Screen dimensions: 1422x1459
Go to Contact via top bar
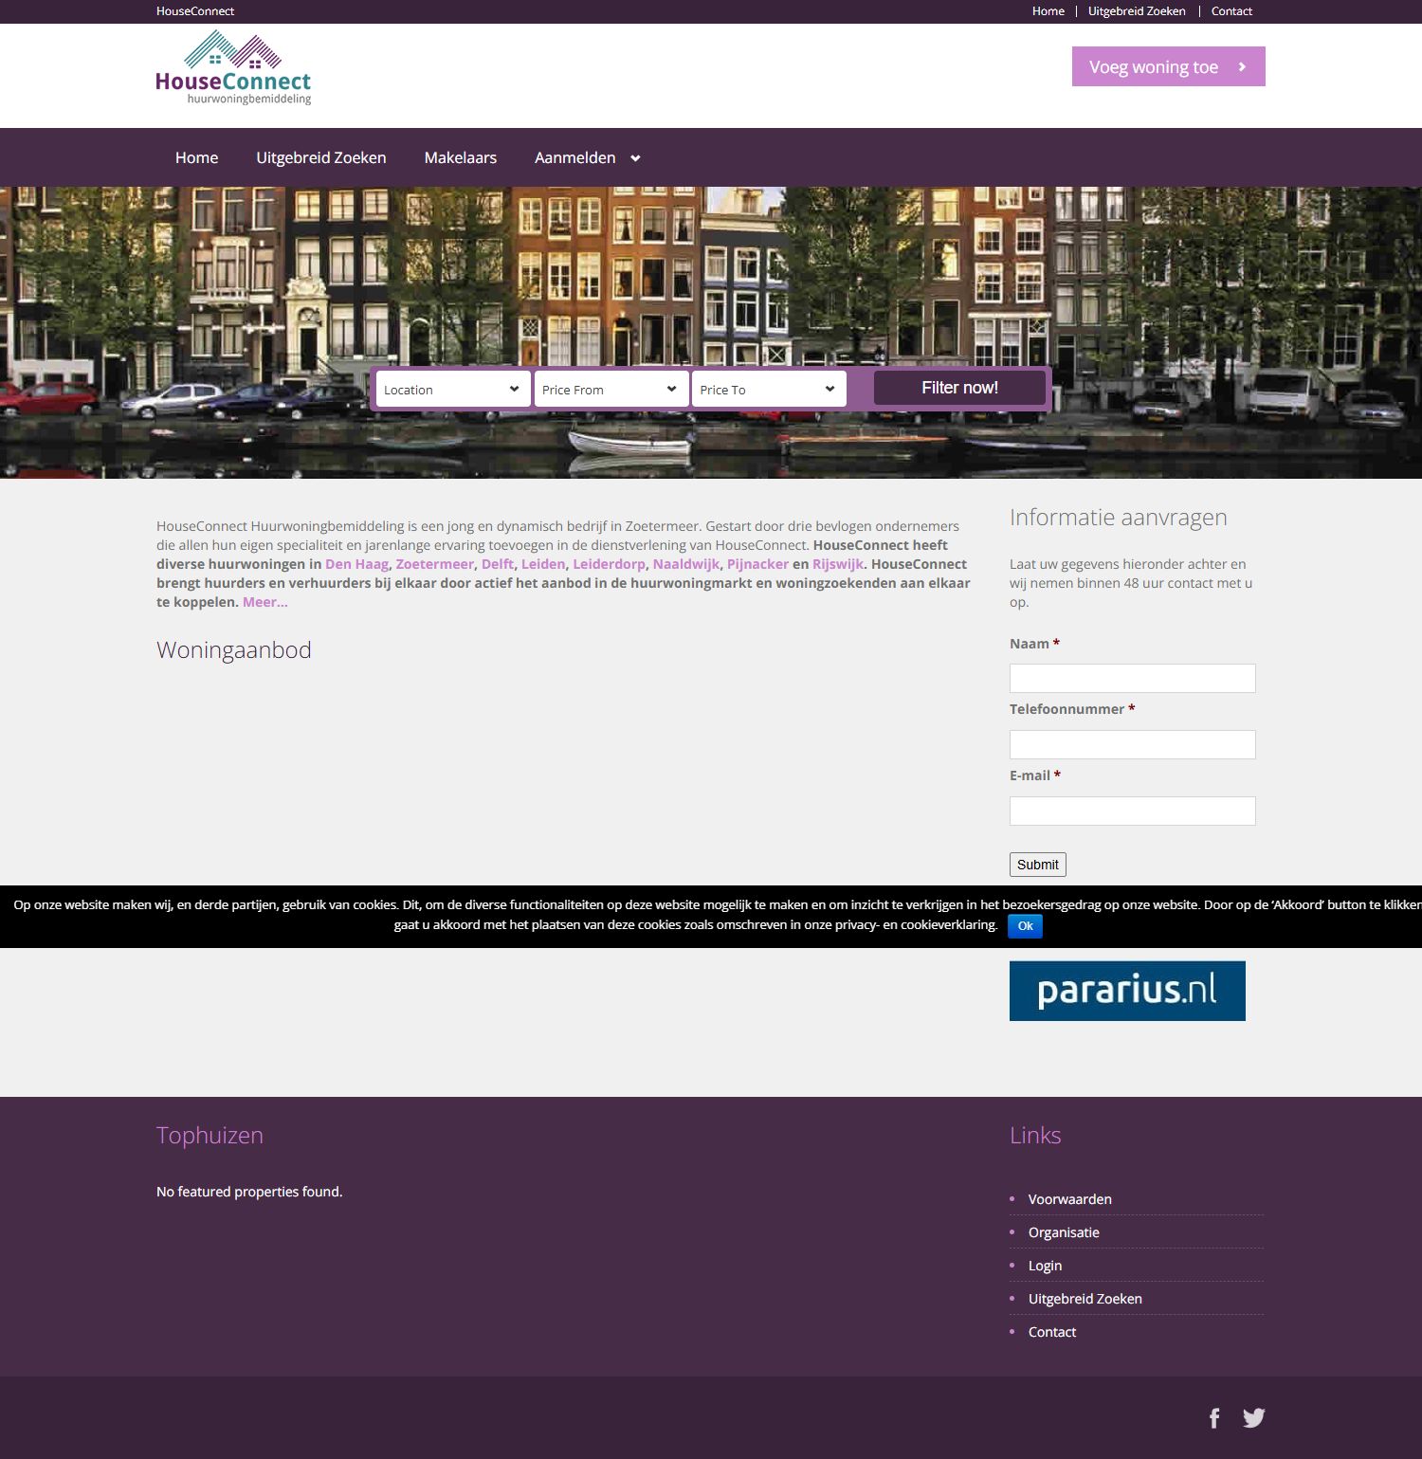pyautogui.click(x=1231, y=10)
